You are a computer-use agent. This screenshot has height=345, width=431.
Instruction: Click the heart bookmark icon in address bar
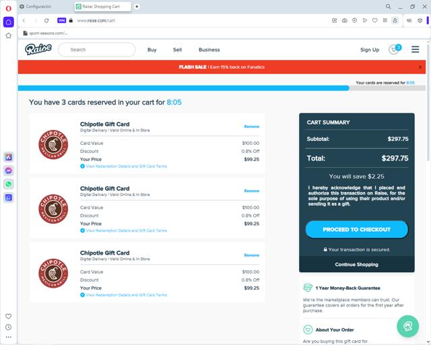(375, 20)
